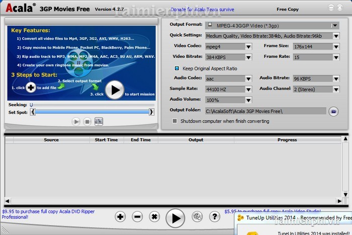The width and height of the screenshot is (352, 235).
Task: Toggle Keep Original Aspect Ratio checkbox
Action: point(177,68)
